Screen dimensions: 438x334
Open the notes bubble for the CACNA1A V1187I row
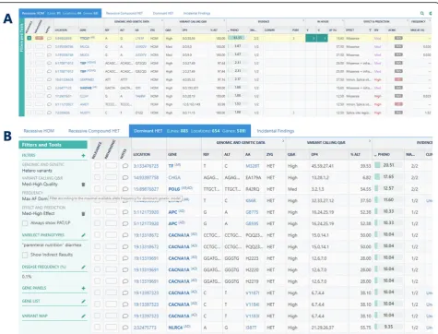[x=125, y=292]
